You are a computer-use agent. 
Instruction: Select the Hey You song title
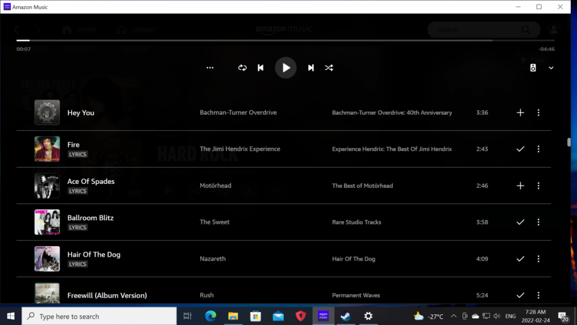tap(81, 113)
